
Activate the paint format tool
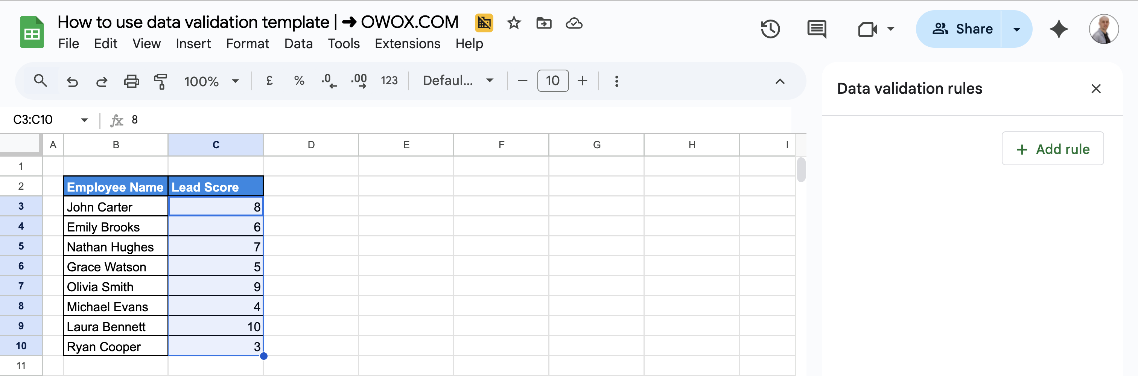[x=161, y=81]
